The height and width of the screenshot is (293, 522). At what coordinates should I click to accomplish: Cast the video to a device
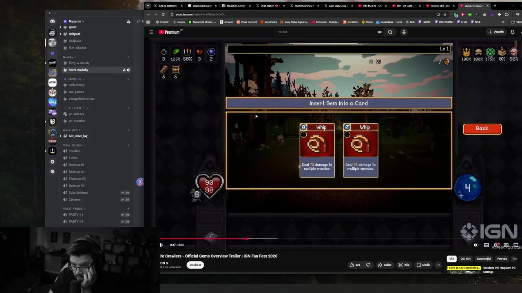[x=516, y=245]
